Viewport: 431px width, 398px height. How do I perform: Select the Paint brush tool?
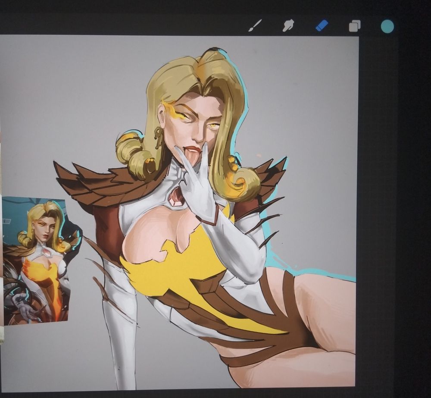point(255,25)
